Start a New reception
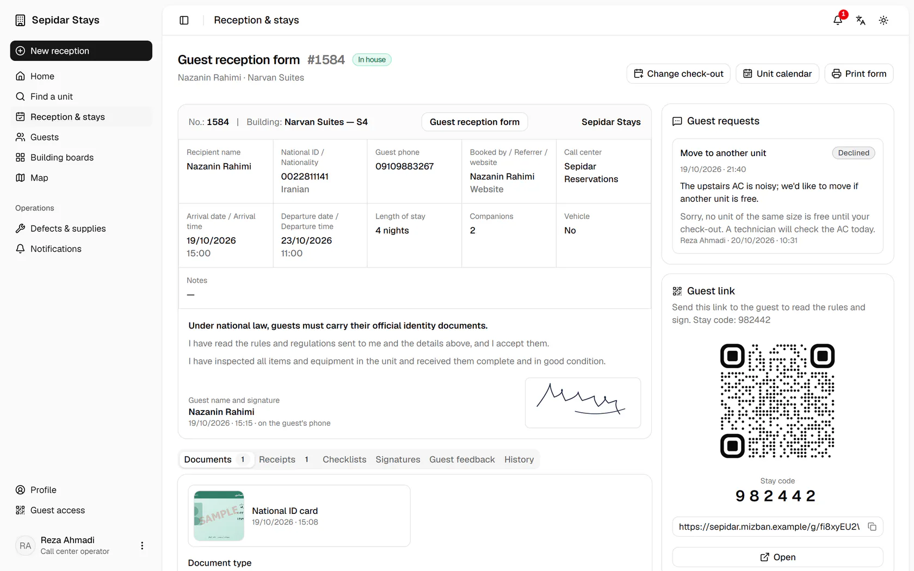The height and width of the screenshot is (571, 914). tap(81, 51)
